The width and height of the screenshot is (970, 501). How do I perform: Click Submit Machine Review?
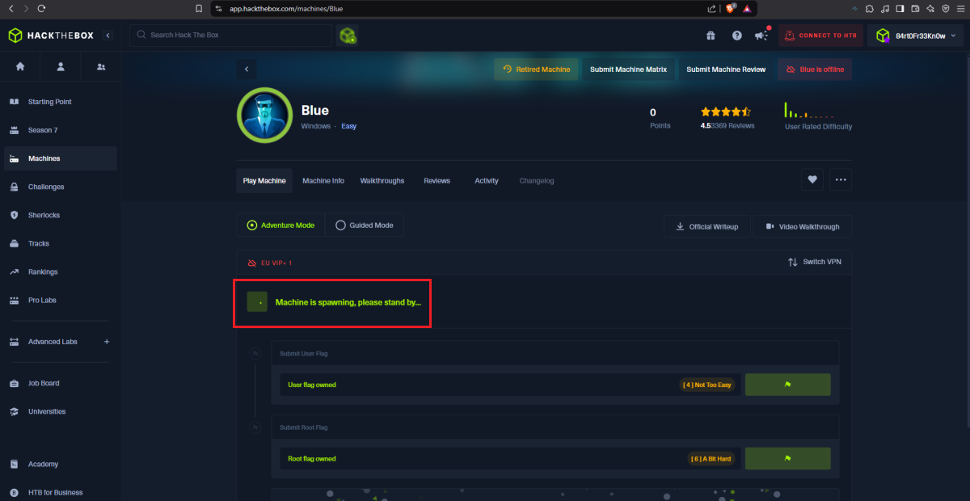[726, 69]
